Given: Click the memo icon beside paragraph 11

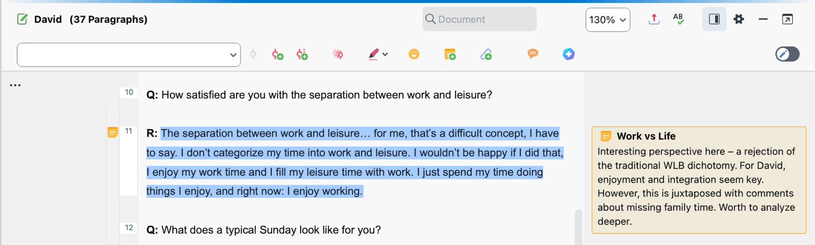Looking at the screenshot, I should pos(112,132).
